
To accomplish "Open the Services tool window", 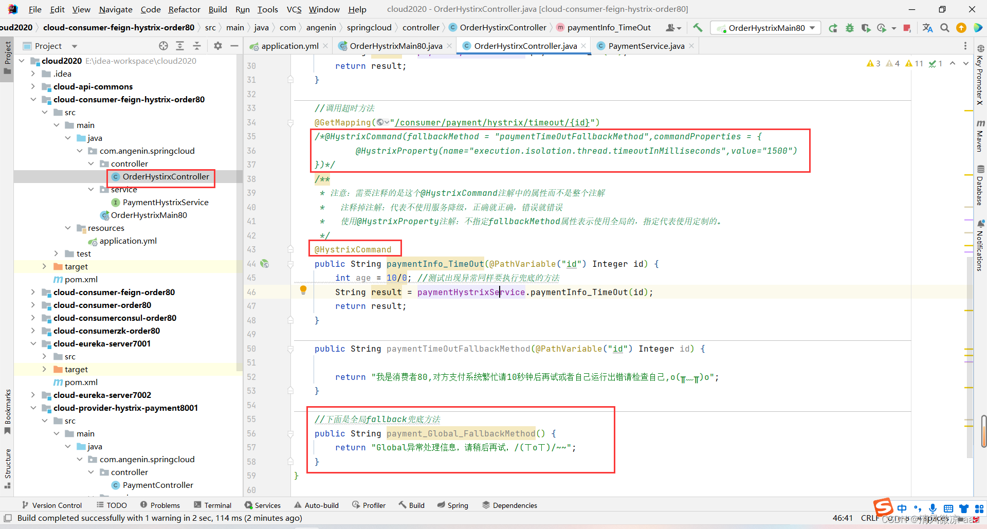I will pyautogui.click(x=263, y=505).
